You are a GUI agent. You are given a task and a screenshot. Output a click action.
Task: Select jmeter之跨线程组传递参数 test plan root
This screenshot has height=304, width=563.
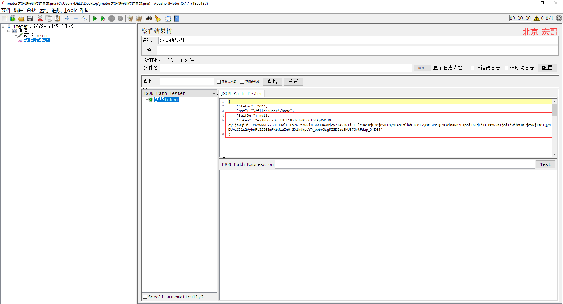43,26
